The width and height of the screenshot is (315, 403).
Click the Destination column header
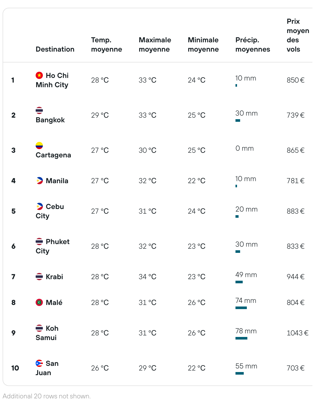coord(55,49)
